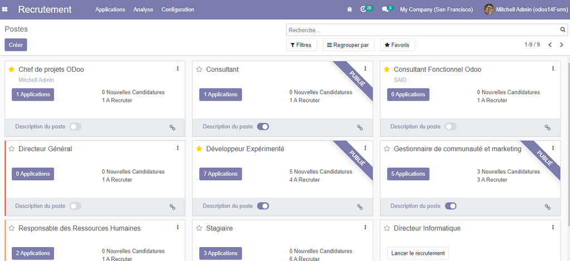Open the Configuration menu
The image size is (570, 261).
[x=178, y=9]
